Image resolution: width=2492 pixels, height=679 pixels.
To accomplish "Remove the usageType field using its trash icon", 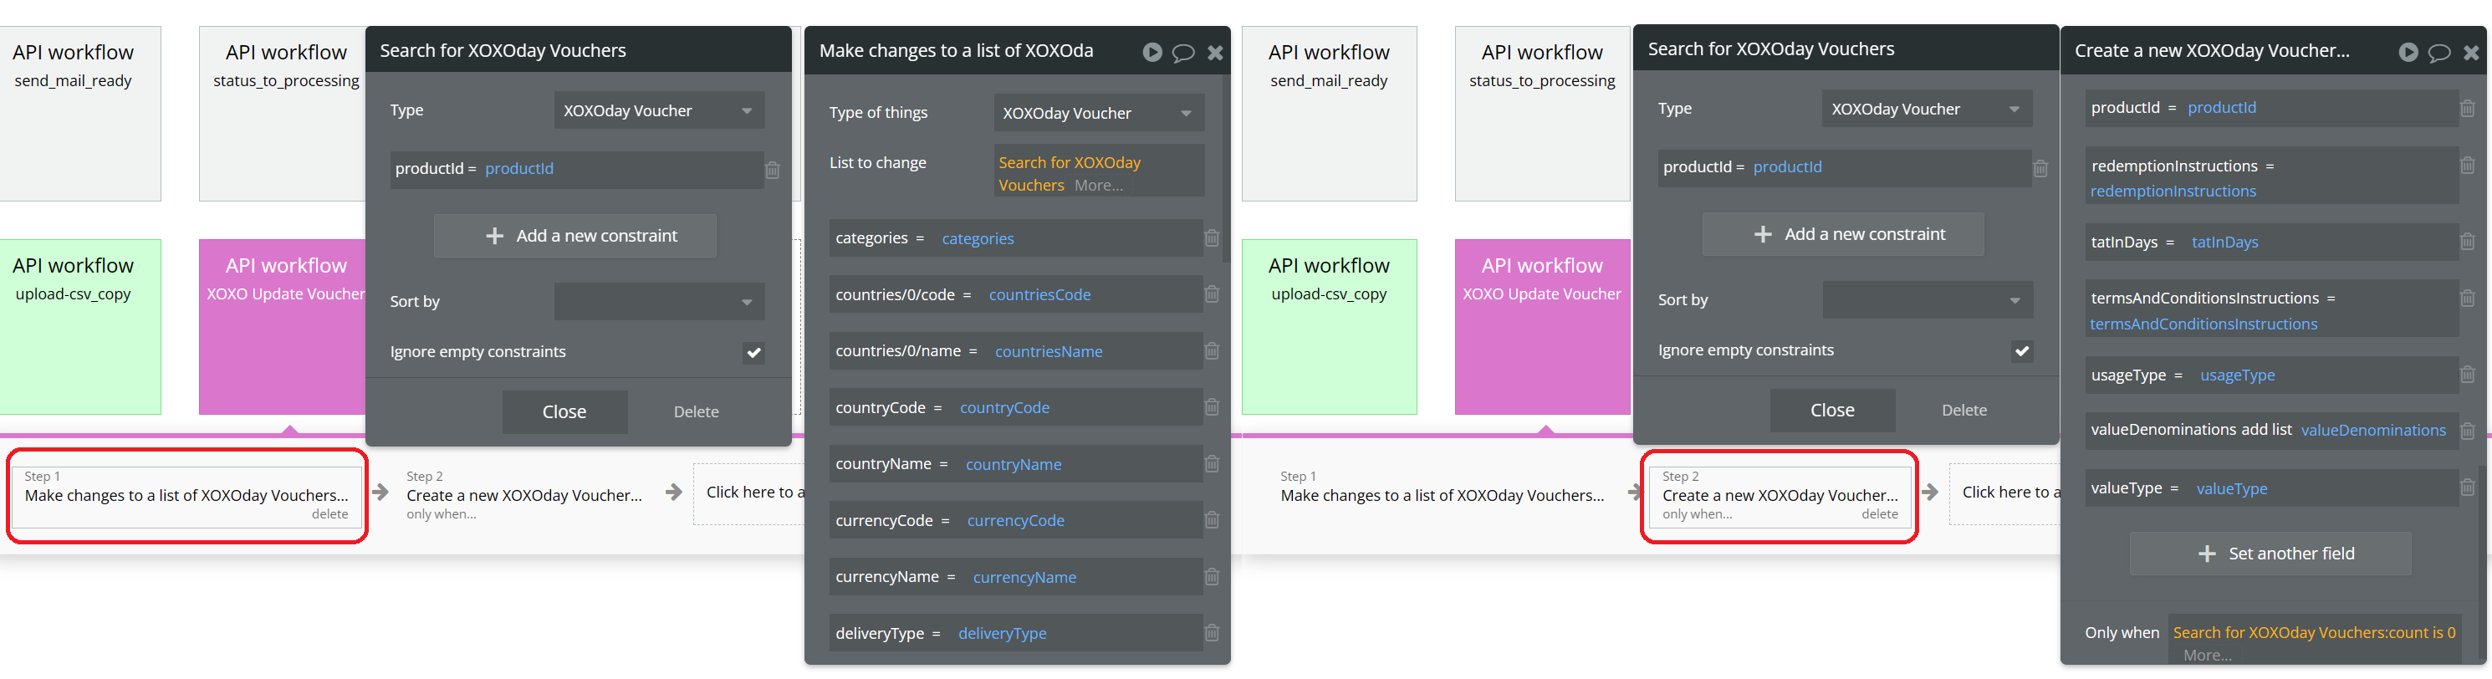I will pyautogui.click(x=2468, y=375).
